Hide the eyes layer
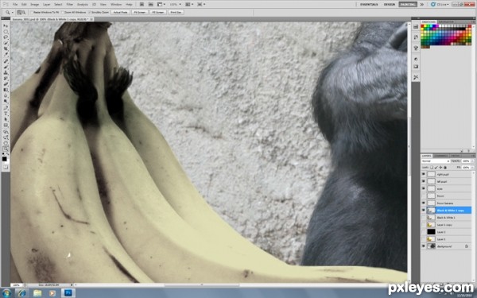Image resolution: width=477 pixels, height=298 pixels. pos(424,188)
